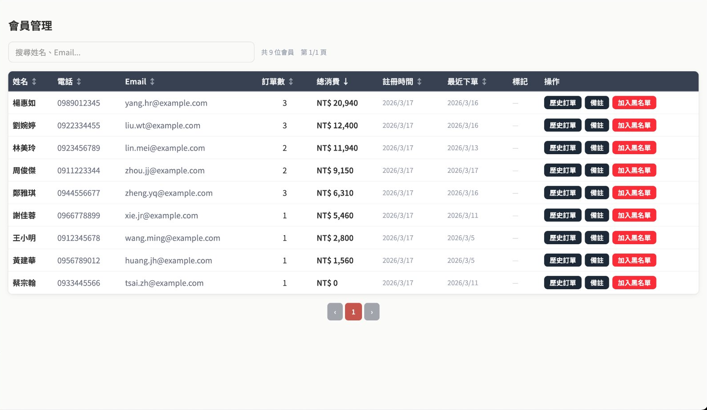View 歷史訂單 for 王小明
707x410 pixels.
point(562,238)
